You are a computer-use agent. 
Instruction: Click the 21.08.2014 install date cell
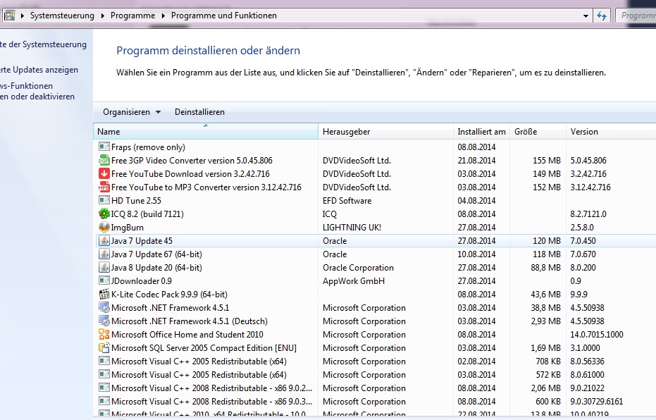point(476,161)
